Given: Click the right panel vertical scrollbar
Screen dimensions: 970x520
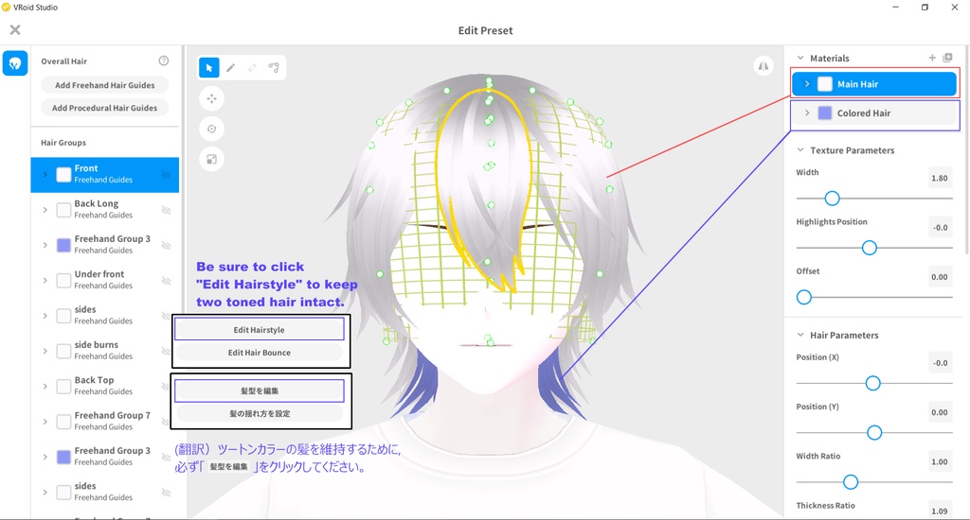Looking at the screenshot, I should 967,151.
